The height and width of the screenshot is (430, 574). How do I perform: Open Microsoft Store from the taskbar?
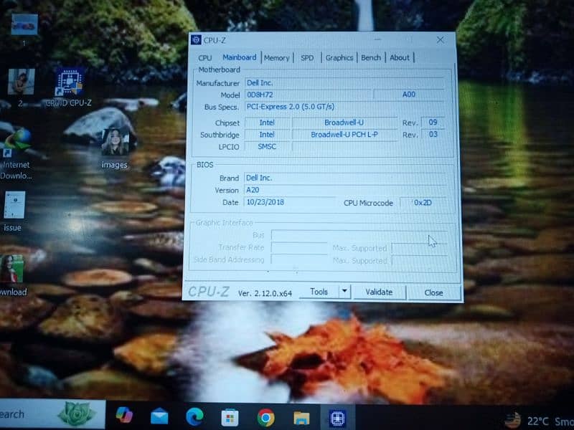230,417
